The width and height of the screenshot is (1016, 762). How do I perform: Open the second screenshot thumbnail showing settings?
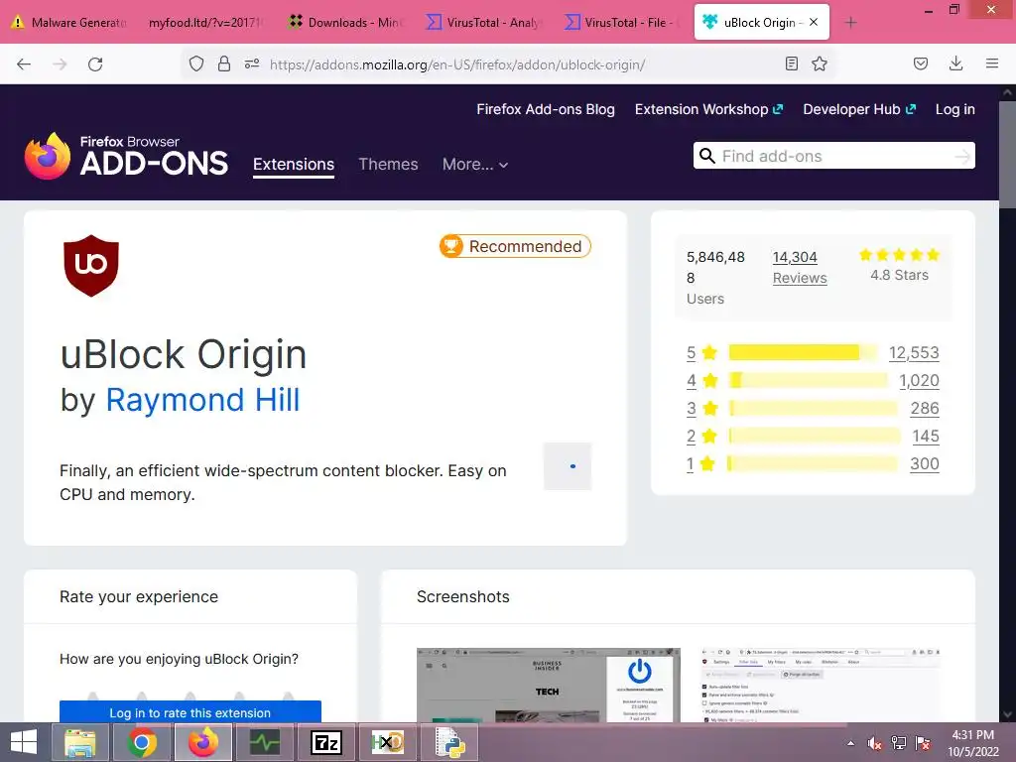(x=821, y=685)
